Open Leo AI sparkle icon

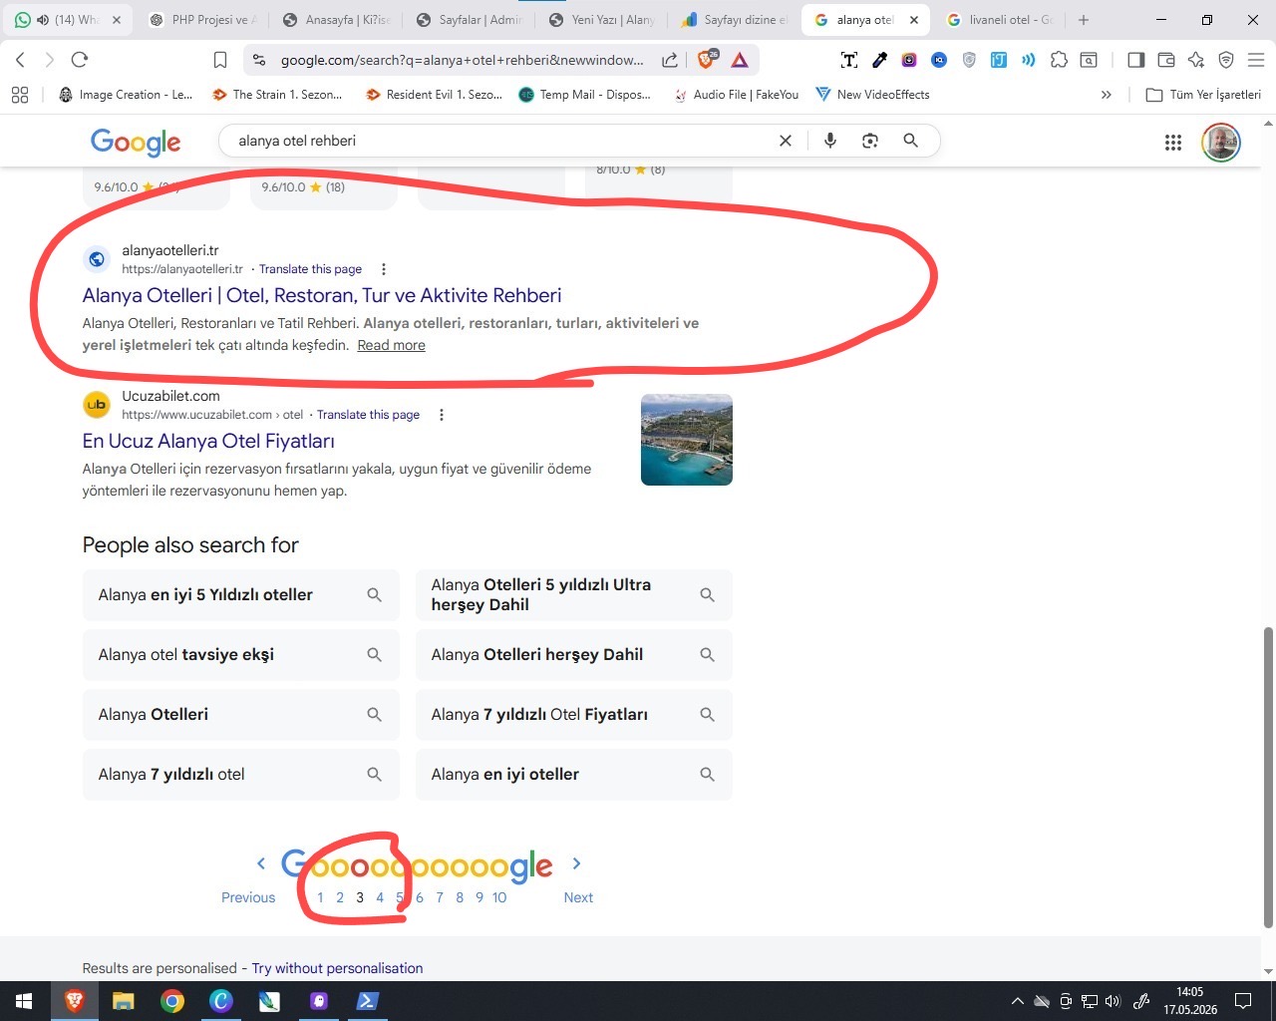[1196, 60]
